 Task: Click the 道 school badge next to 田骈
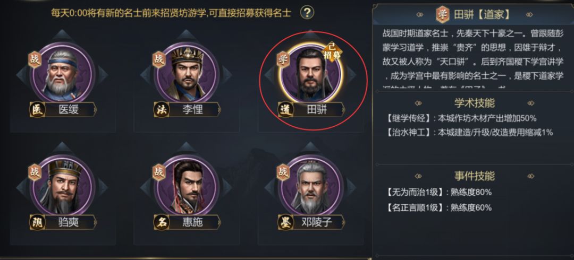point(285,110)
